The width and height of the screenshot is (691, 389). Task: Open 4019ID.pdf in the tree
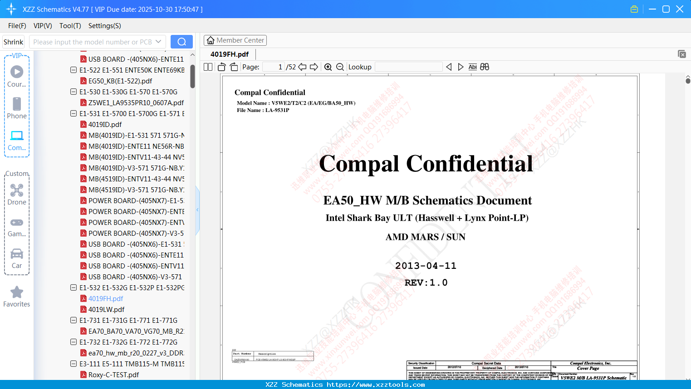(101, 124)
